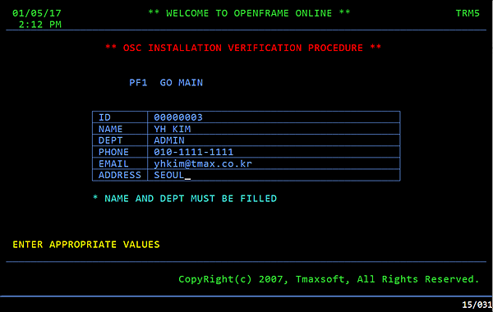This screenshot has width=493, height=312.
Task: Click PHONE field value 010-1111-1111
Action: tap(274, 152)
